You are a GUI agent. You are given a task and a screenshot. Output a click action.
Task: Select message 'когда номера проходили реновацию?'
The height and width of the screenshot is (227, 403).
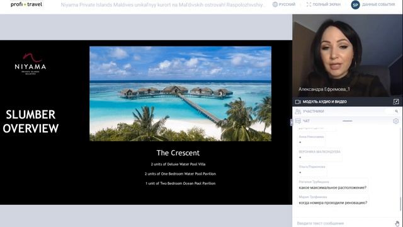point(333,203)
